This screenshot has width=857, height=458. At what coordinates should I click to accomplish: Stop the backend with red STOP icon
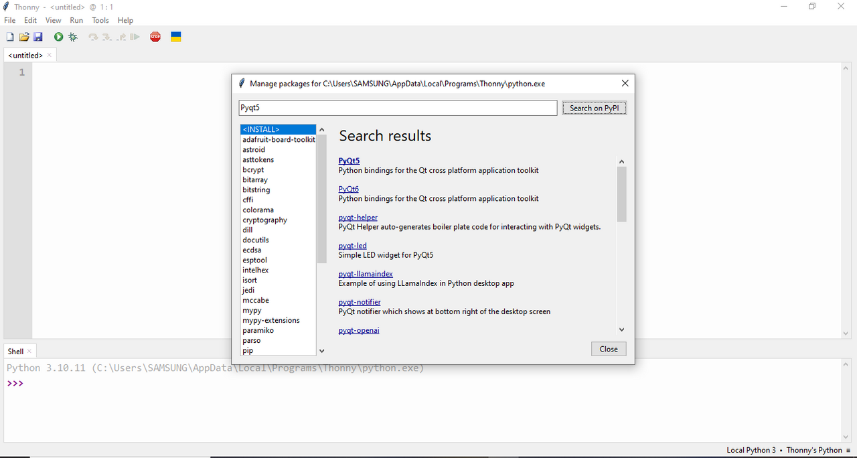tap(155, 37)
